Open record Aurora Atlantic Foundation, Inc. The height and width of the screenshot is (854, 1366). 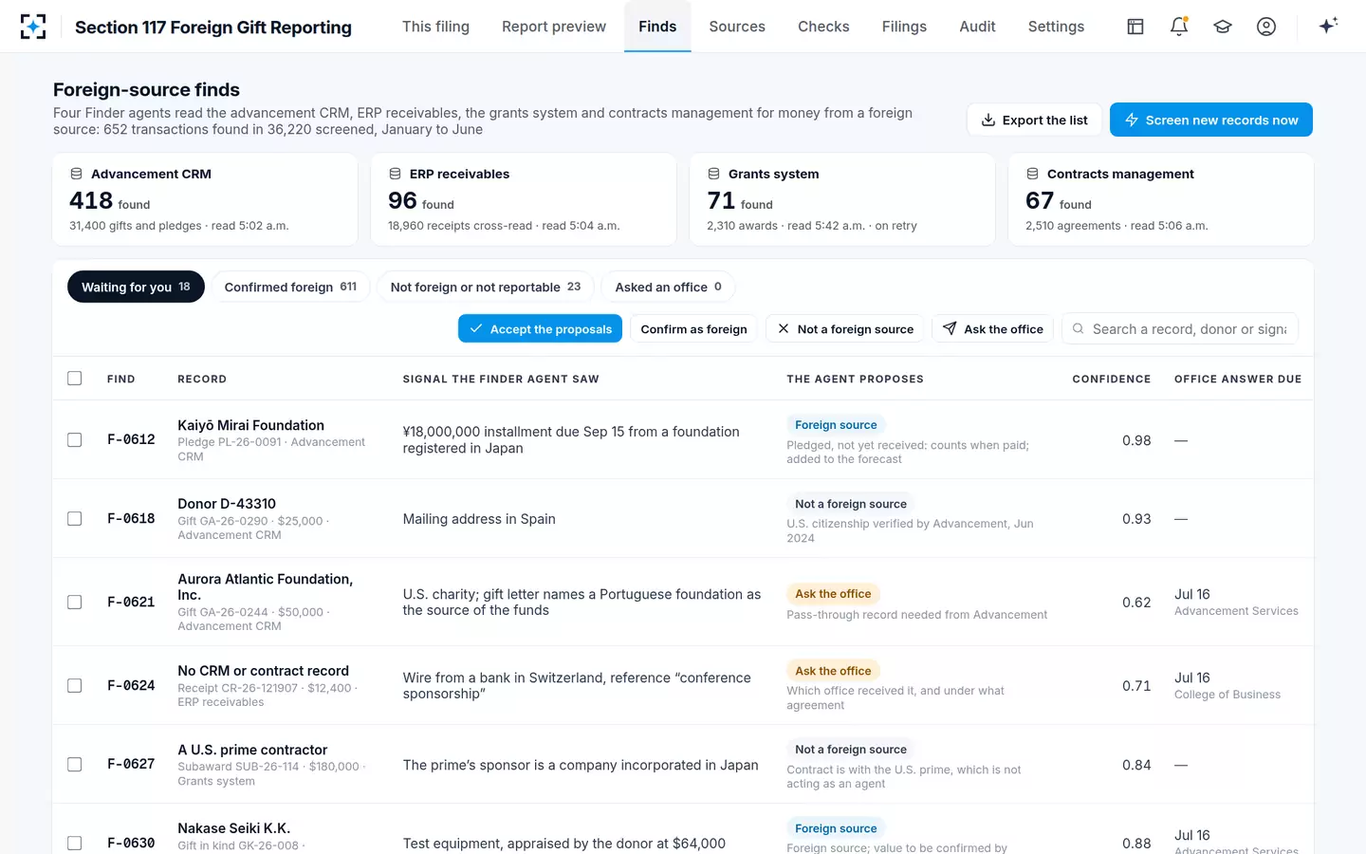[265, 587]
